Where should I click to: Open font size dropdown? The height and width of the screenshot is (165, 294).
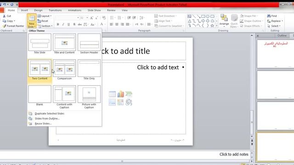point(87,18)
